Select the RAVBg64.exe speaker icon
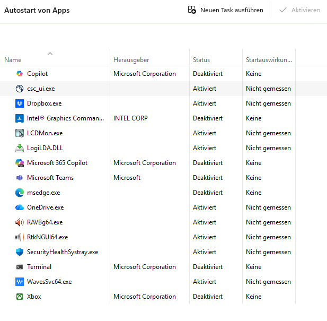The image size is (327, 321). [20, 222]
